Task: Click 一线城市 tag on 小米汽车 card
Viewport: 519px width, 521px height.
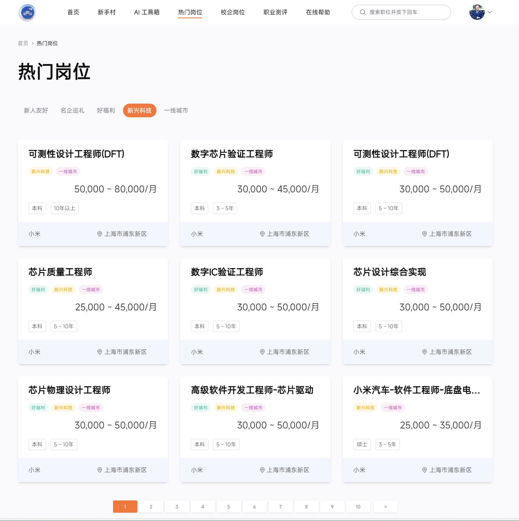Action: click(393, 408)
